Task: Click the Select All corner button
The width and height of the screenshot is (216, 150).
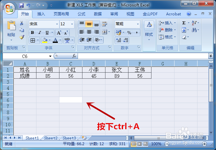Action: pos(8,64)
